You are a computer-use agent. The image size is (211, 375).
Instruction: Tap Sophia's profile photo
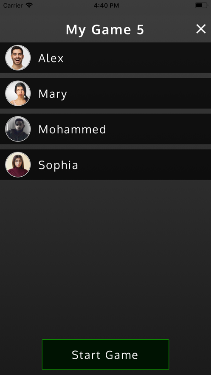pyautogui.click(x=18, y=164)
